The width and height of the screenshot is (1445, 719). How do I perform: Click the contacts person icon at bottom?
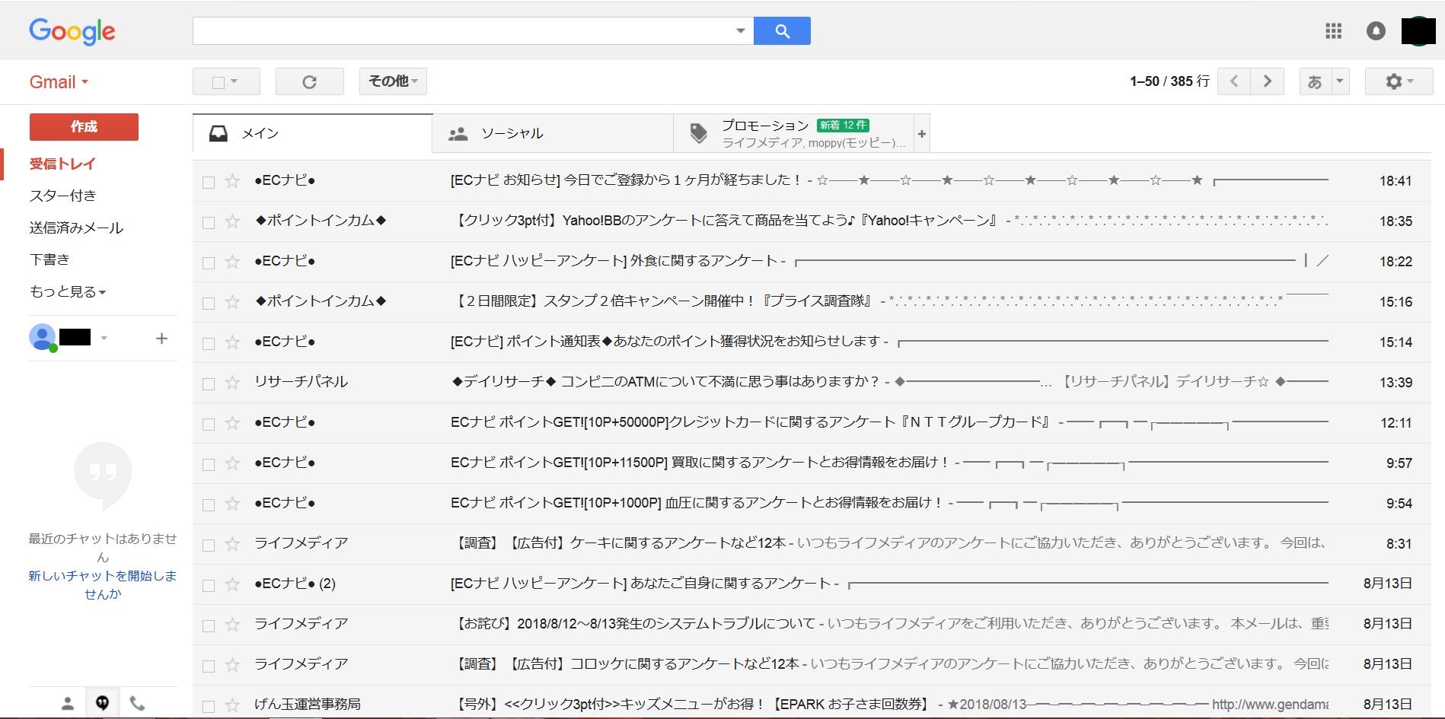coord(68,703)
